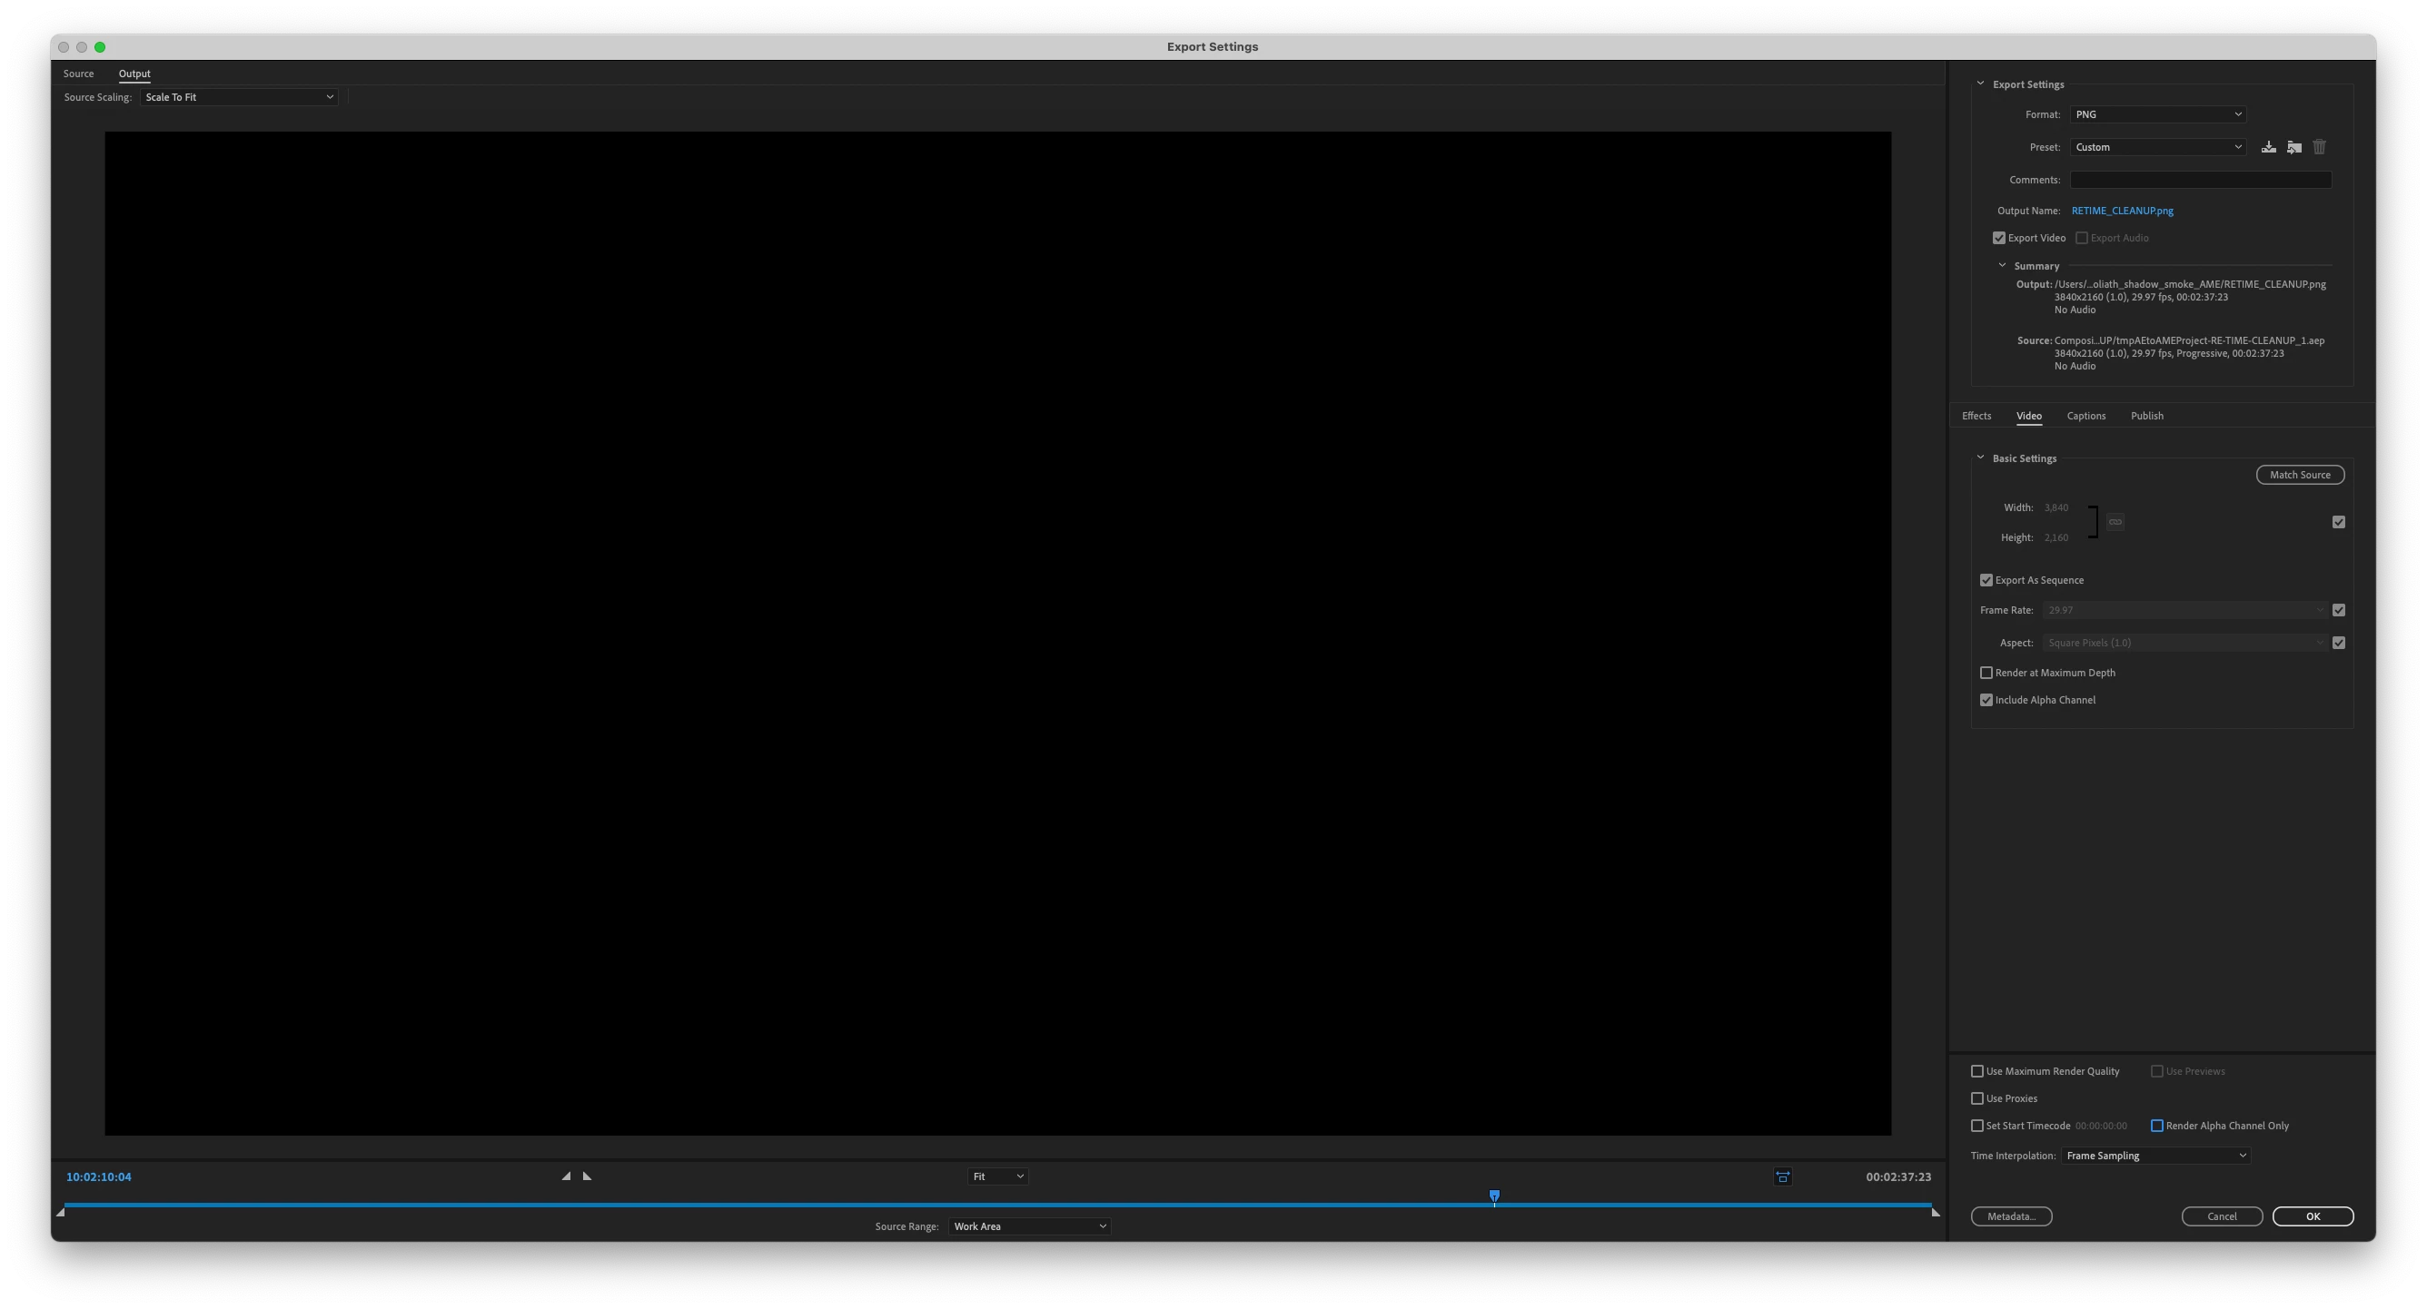Click Set Out Point triangle icon
2427x1309 pixels.
point(587,1176)
